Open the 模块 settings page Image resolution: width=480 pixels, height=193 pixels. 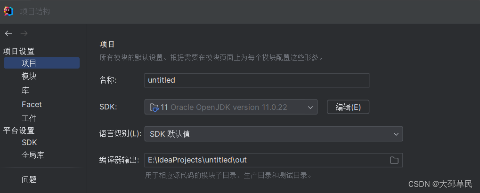pyautogui.click(x=29, y=77)
